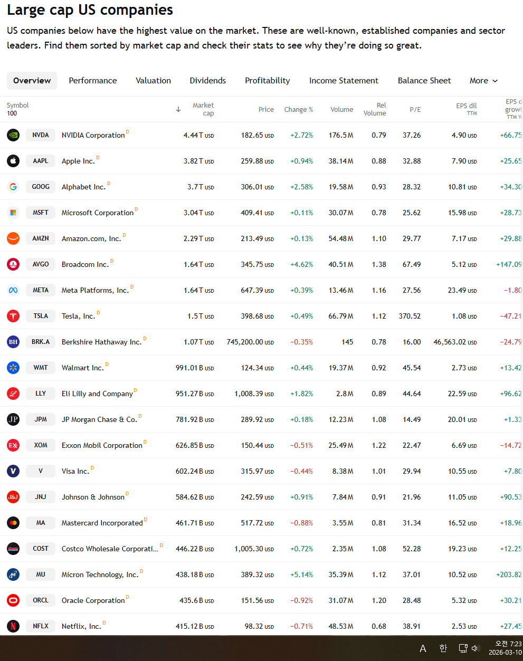Click the Mastercard logo icon
The height and width of the screenshot is (661, 523).
click(x=13, y=523)
